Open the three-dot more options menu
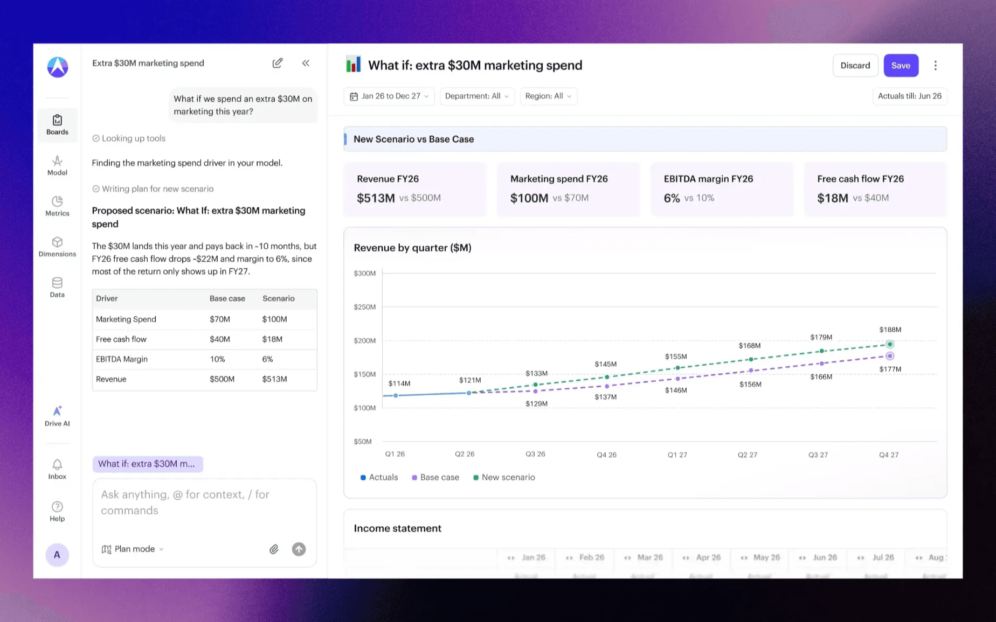996x622 pixels. click(936, 65)
